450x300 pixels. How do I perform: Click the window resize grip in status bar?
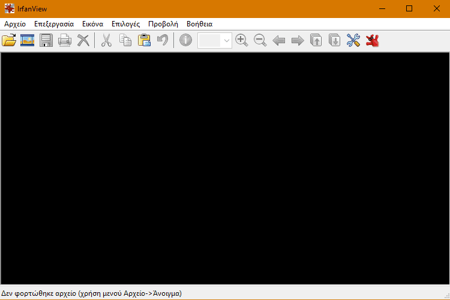pyautogui.click(x=447, y=296)
